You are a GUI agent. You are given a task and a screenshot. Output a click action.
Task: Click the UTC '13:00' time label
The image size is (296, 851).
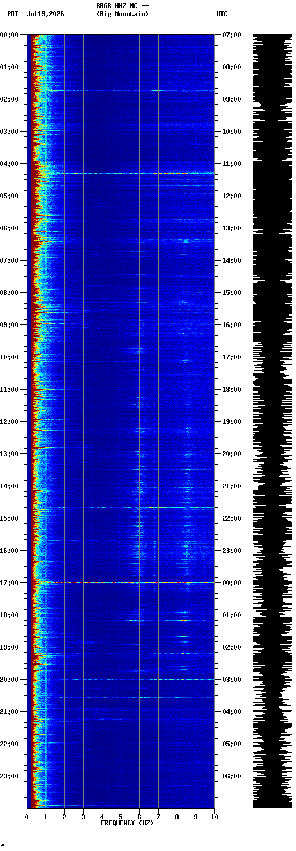pos(232,228)
